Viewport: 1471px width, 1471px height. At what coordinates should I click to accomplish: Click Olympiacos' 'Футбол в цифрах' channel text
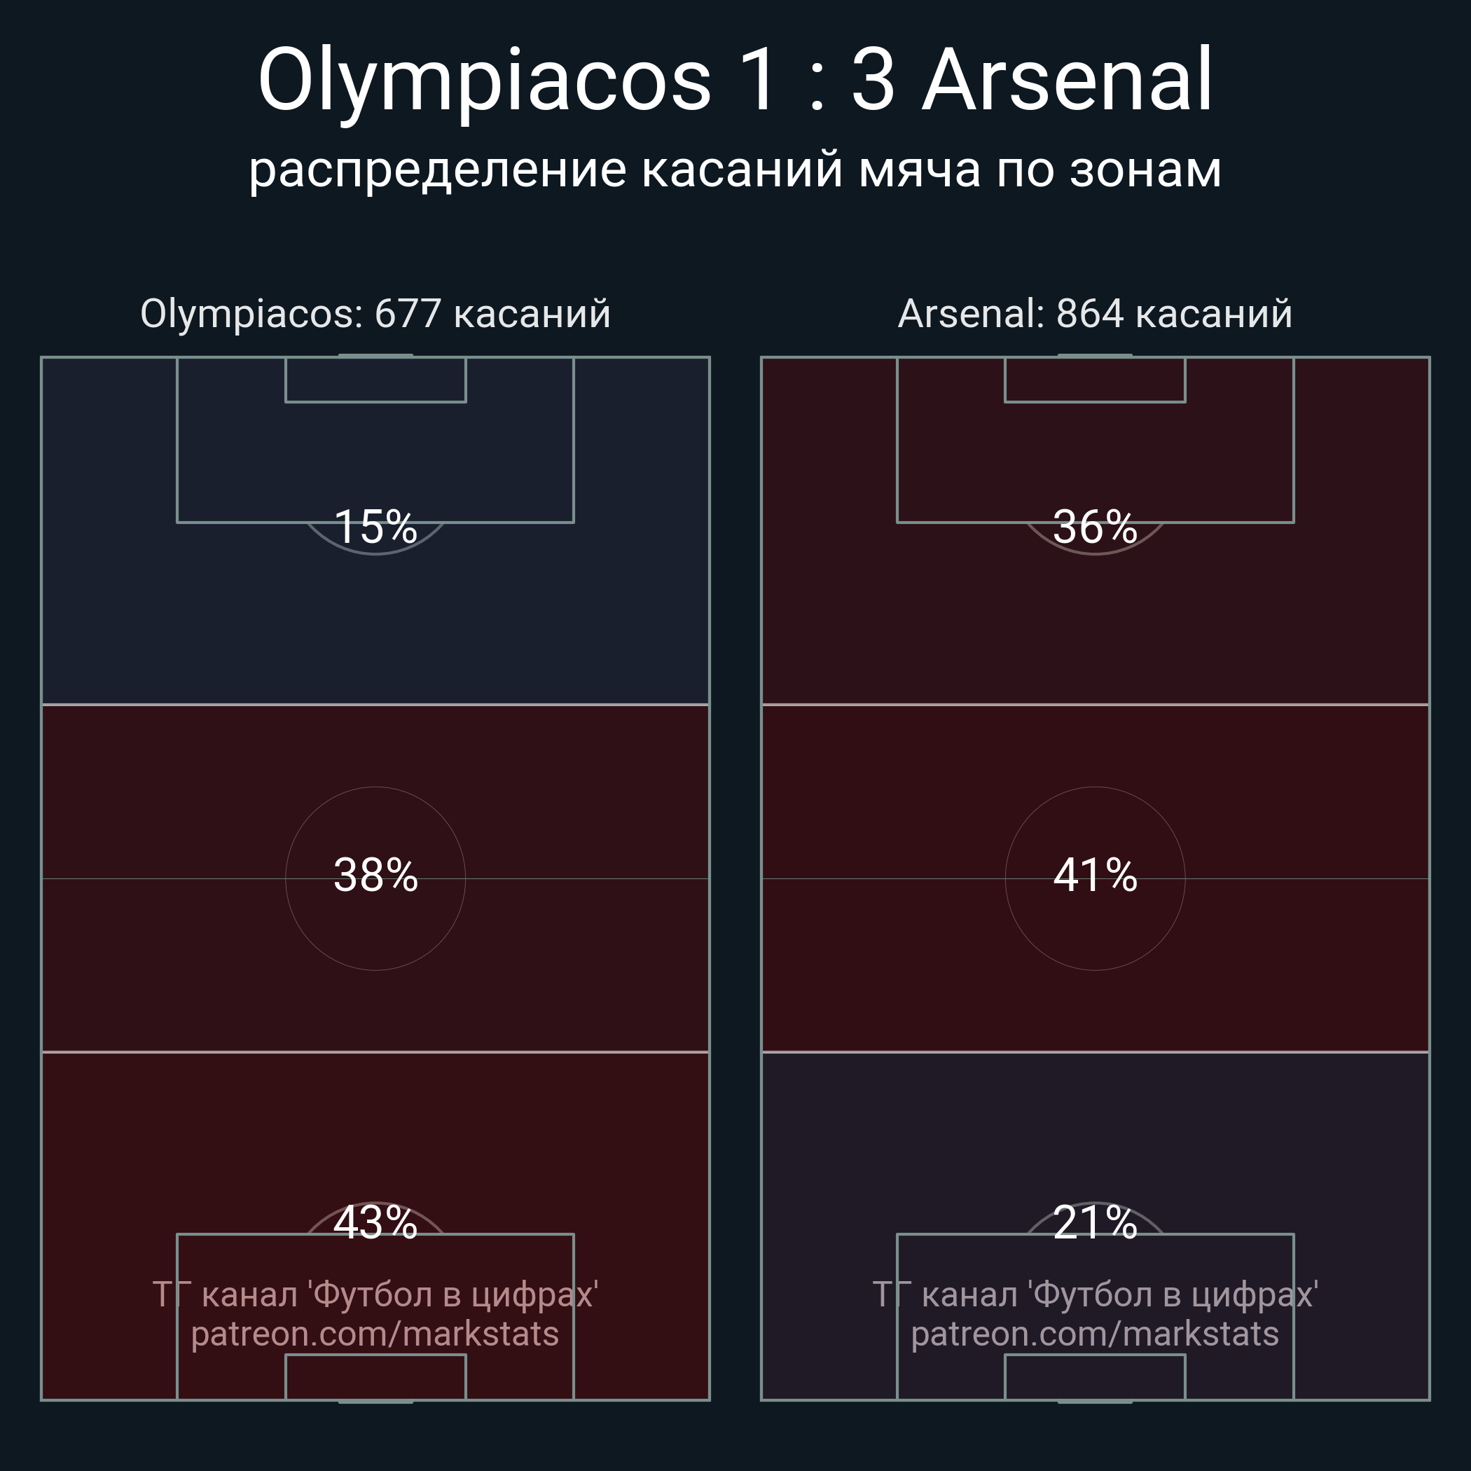375,1294
